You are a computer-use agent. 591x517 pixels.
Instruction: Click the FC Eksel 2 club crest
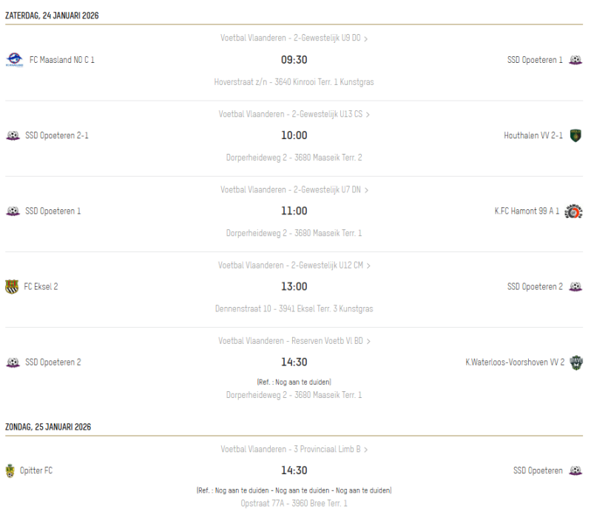pyautogui.click(x=12, y=286)
